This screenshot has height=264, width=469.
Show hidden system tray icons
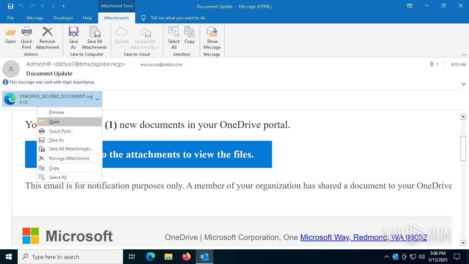click(x=386, y=257)
